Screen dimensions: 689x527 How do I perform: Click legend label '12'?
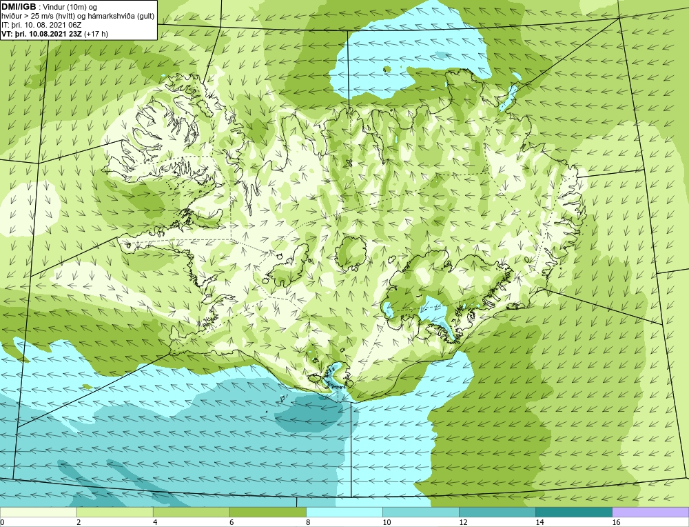point(463,522)
